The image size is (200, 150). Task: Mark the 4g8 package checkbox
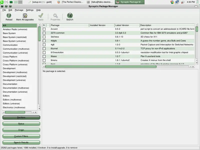click(x=44, y=45)
